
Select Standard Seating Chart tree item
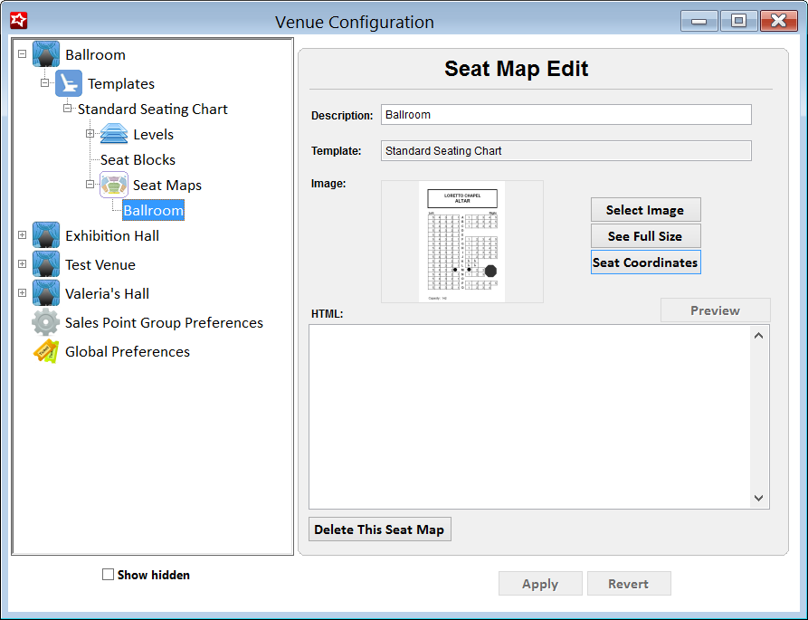(152, 109)
